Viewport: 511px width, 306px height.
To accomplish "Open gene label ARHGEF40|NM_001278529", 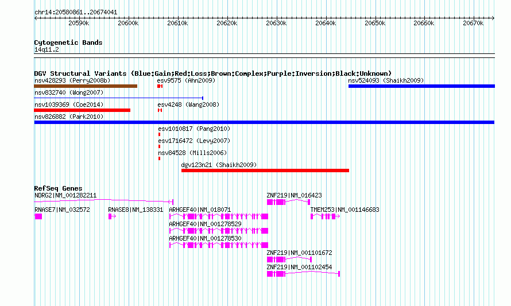I will (x=205, y=224).
